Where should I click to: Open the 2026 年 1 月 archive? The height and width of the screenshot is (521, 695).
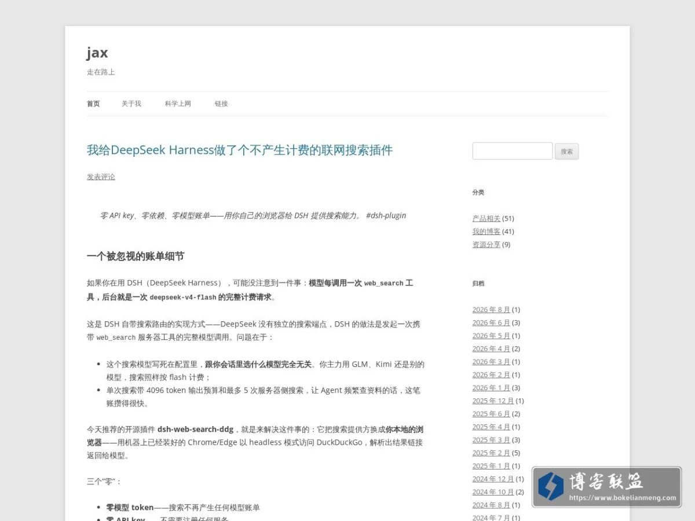click(491, 388)
